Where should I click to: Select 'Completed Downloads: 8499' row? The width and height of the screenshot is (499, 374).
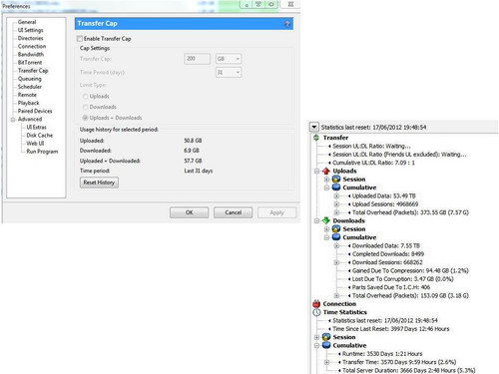coord(388,254)
